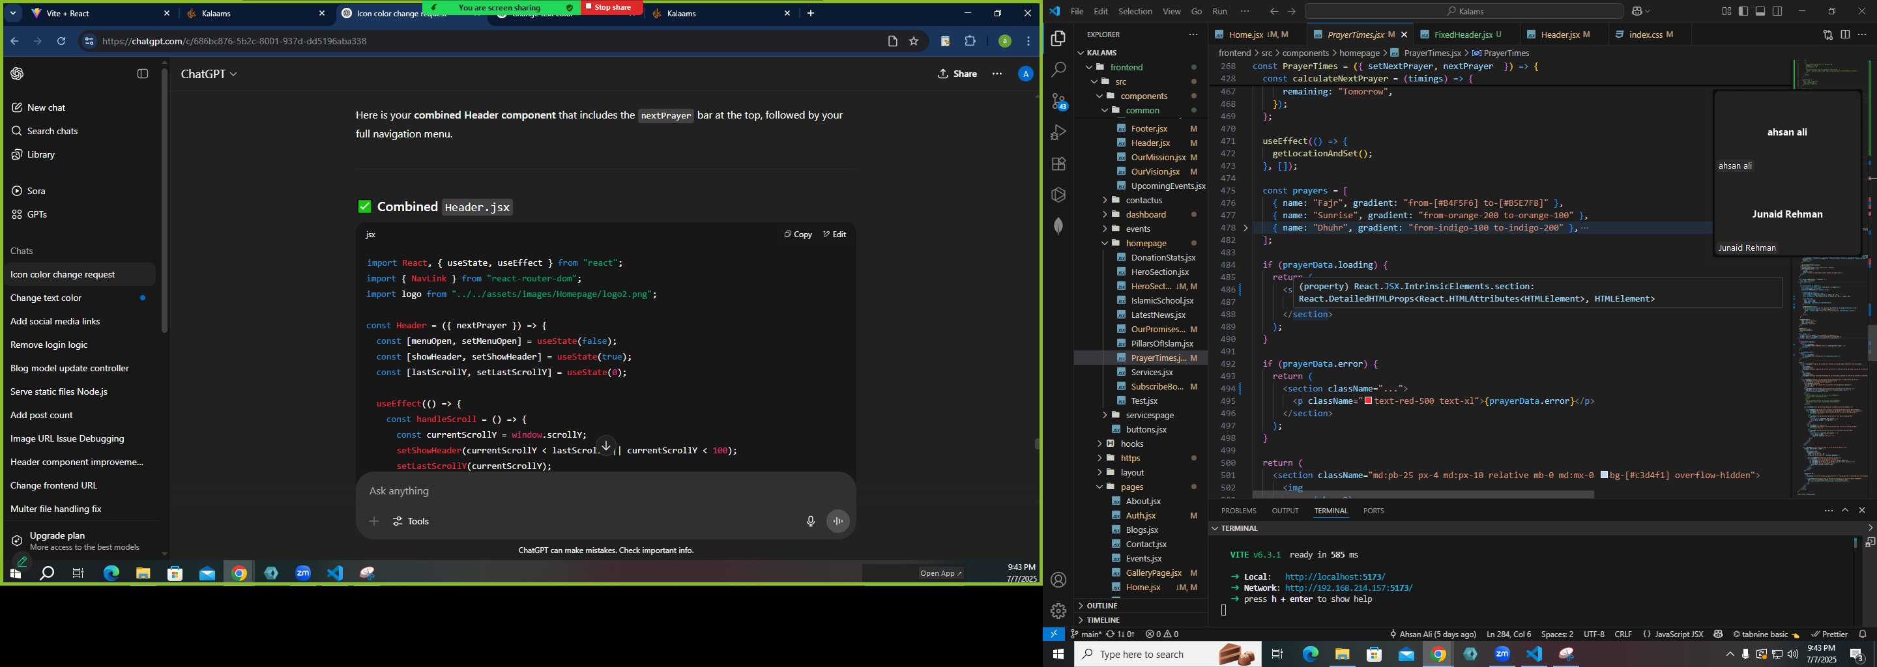Reload the ChatGPT page in Chrome
This screenshot has height=667, width=1877.
(61, 42)
